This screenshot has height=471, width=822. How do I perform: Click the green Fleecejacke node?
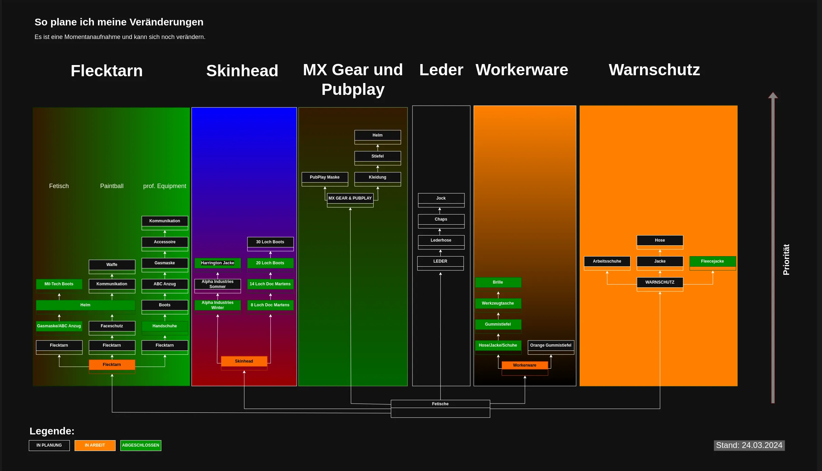coord(713,261)
